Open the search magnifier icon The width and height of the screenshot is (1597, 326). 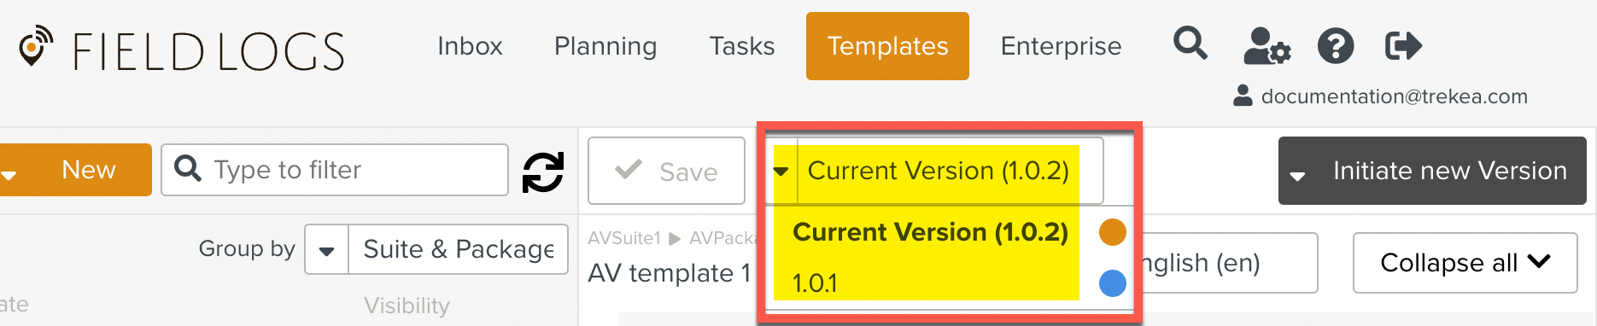1190,44
